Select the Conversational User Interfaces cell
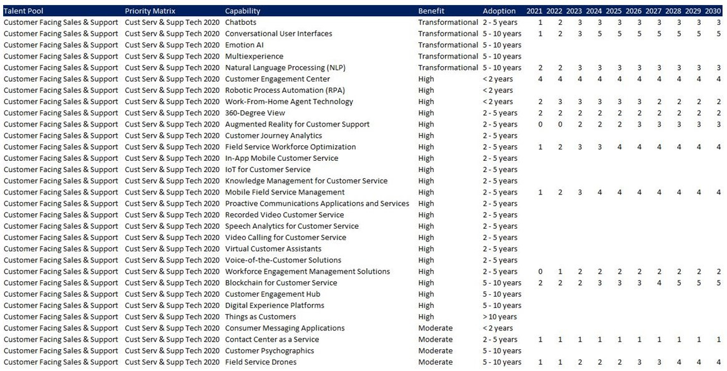 pos(279,34)
